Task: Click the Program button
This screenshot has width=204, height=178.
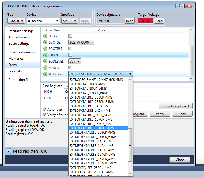Action: coord(140,114)
